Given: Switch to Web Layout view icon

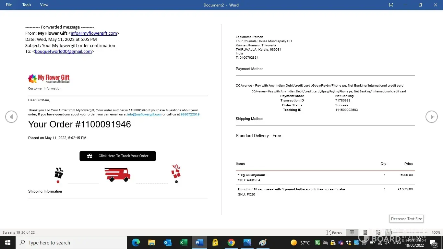Looking at the screenshot, I should 378,232.
